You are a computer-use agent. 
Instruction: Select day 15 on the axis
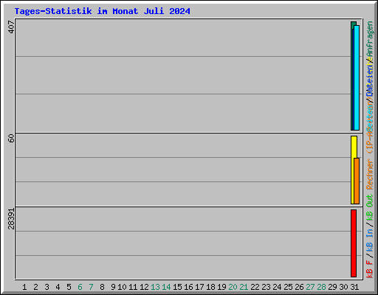pos(177,287)
